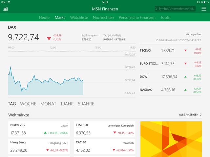Image resolution: width=210 pixels, height=157 pixels.
Task: Open the Nikkei 225 market tile
Action: [x=39, y=129]
